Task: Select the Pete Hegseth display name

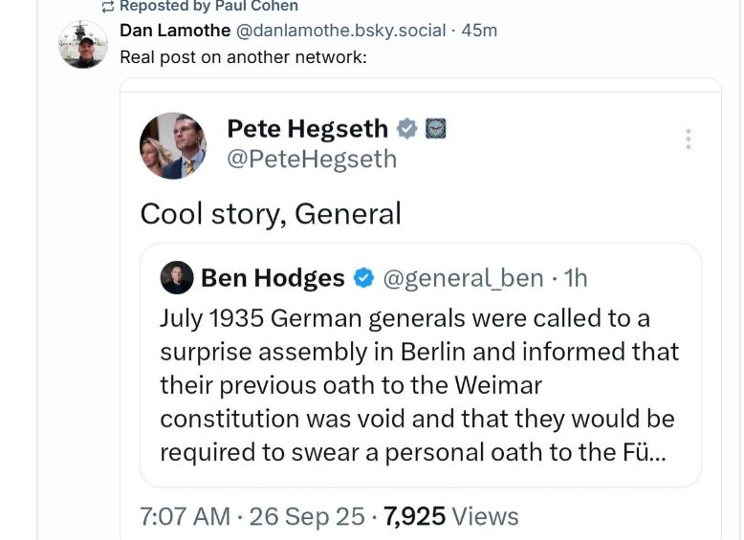Action: pos(307,128)
